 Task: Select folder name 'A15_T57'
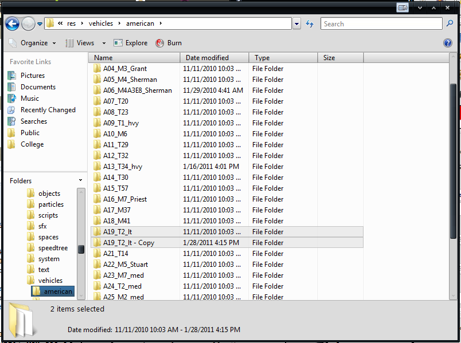[116, 188]
